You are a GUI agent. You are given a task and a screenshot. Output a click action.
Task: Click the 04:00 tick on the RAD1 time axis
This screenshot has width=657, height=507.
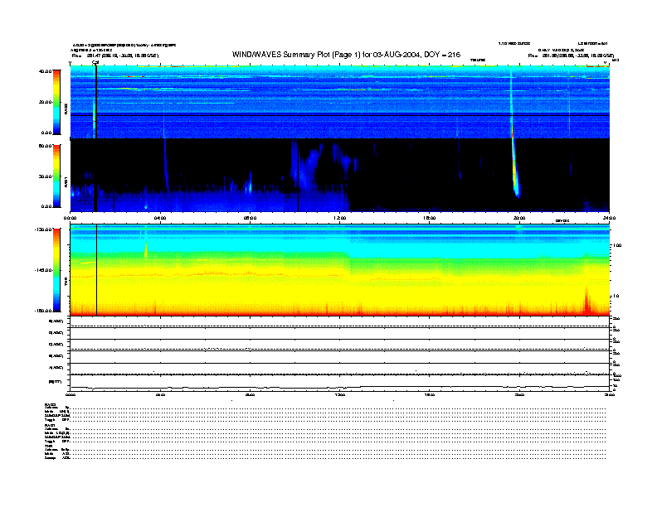click(160, 218)
